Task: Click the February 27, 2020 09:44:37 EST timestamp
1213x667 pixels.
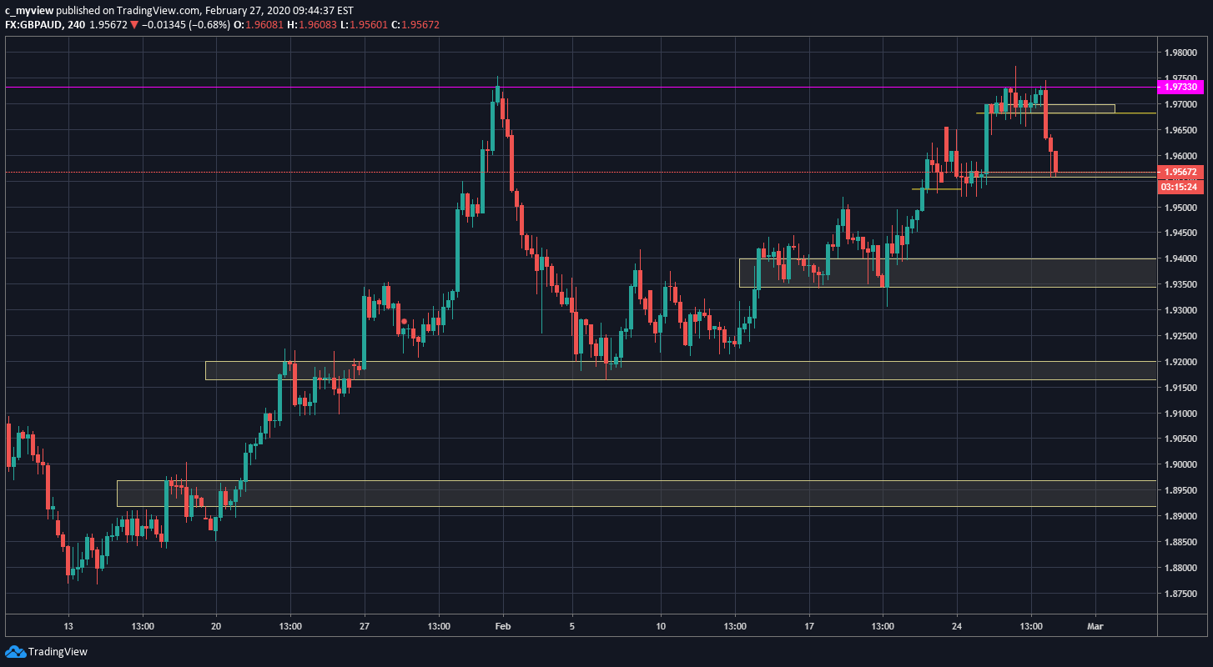Action: coord(279,11)
